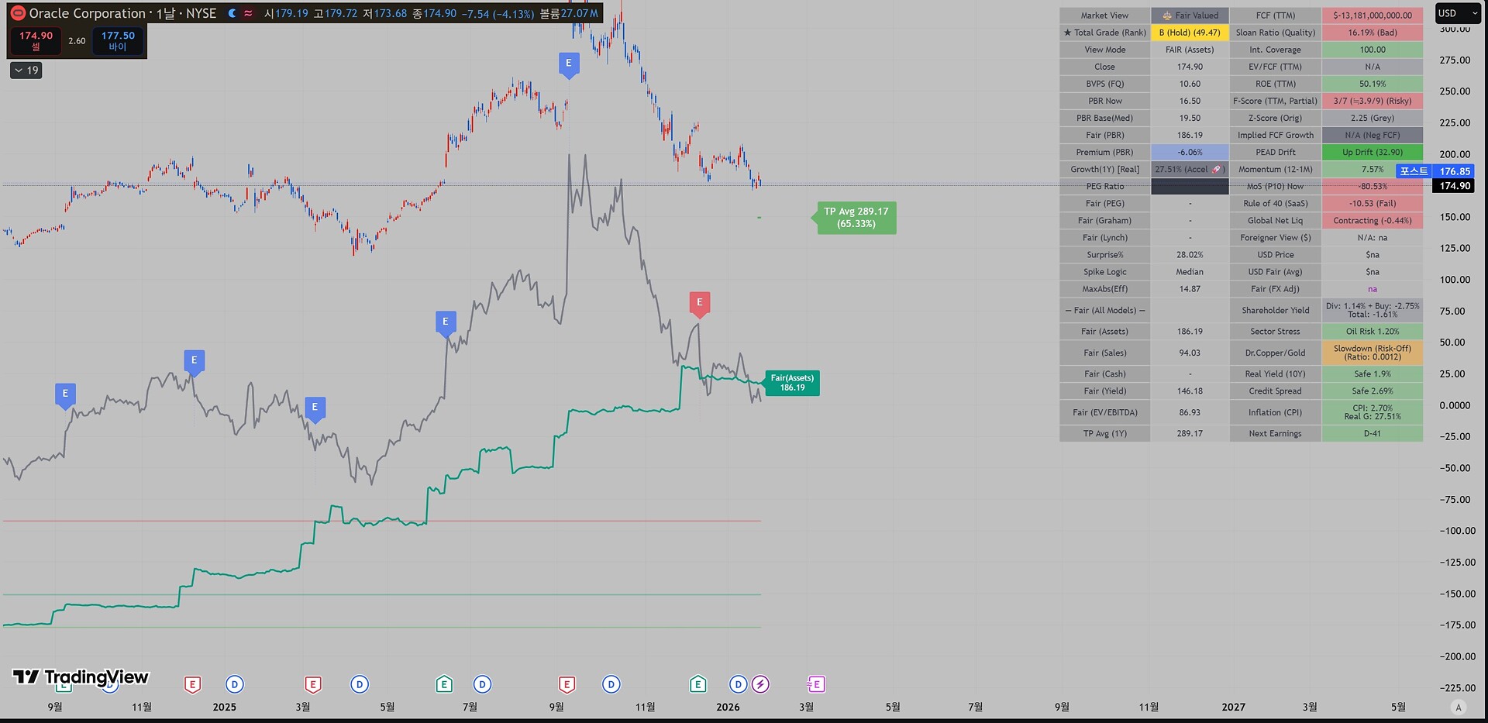The width and height of the screenshot is (1488, 723).
Task: Click the '50.19%' ROE cell
Action: [x=1373, y=84]
